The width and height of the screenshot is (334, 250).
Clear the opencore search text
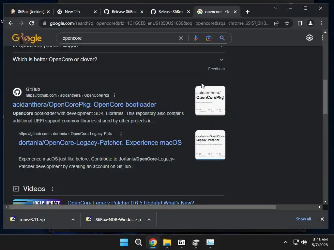coord(181,38)
